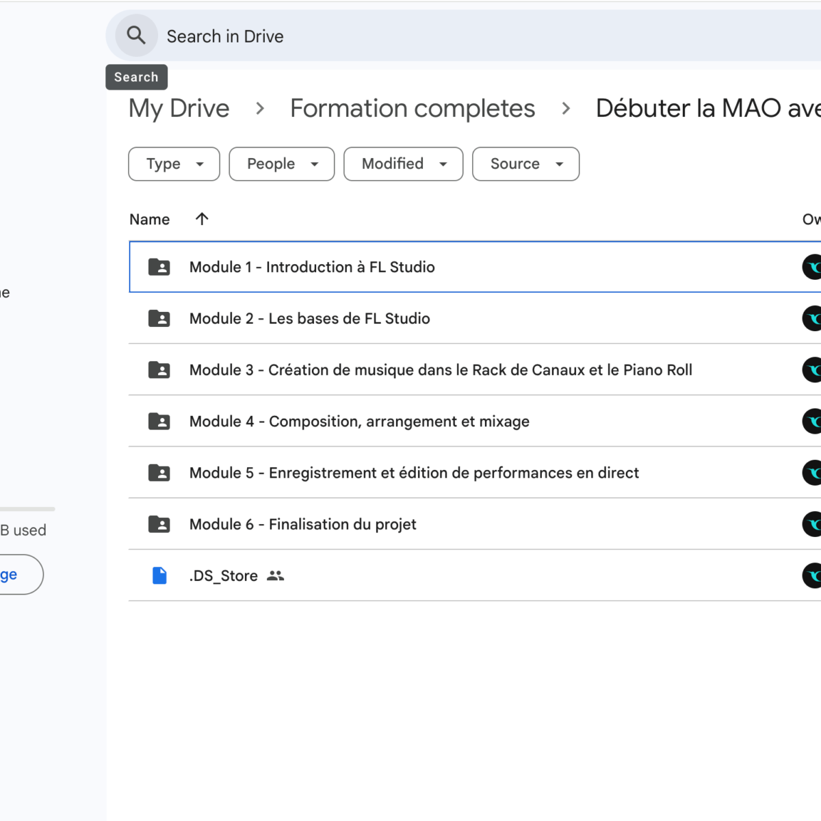821x821 pixels.
Task: Click the storage usage progress bar
Action: click(27, 509)
